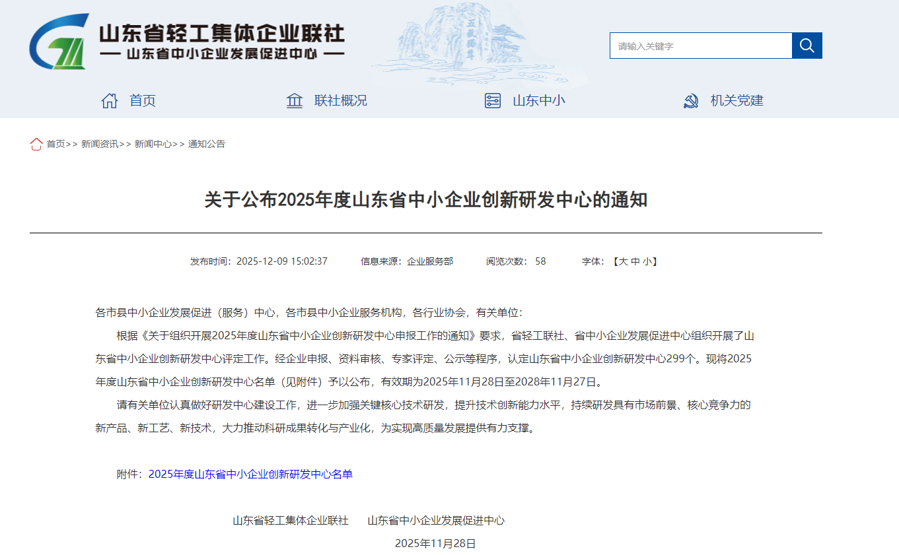This screenshot has height=555, width=899.
Task: Open the 联社概况 navigation menu item
Action: coord(341,101)
